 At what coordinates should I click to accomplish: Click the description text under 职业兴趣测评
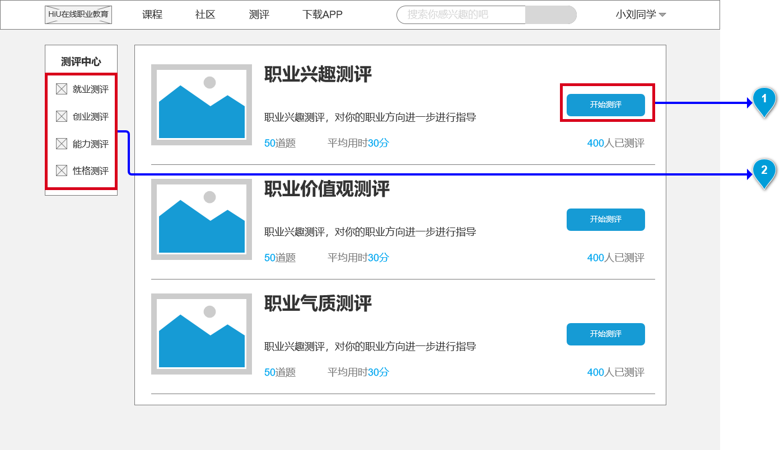click(370, 117)
